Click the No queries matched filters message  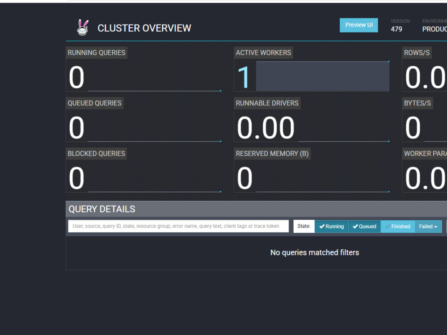tap(315, 252)
